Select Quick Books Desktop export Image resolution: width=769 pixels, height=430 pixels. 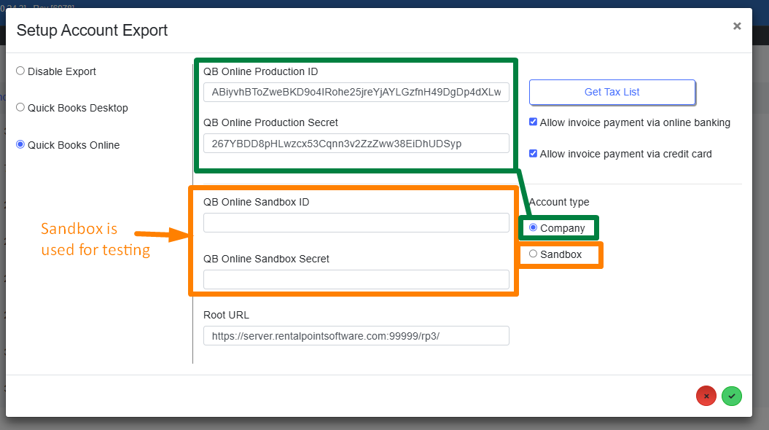tap(20, 107)
